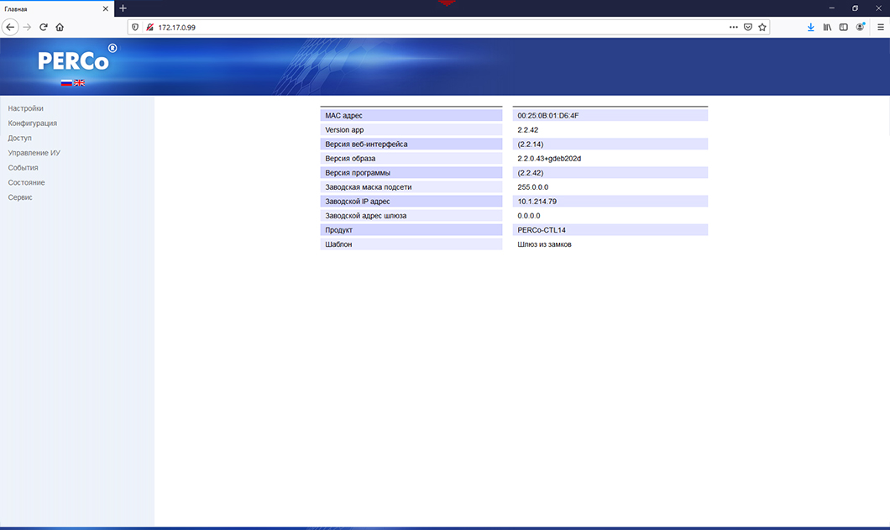Select the Главная browser tab
The width and height of the screenshot is (890, 530).
pos(57,9)
